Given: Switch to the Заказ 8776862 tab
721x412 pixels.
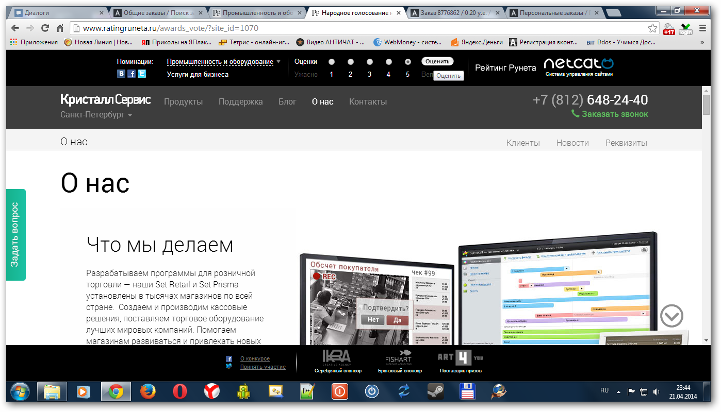Looking at the screenshot, I should [x=454, y=13].
